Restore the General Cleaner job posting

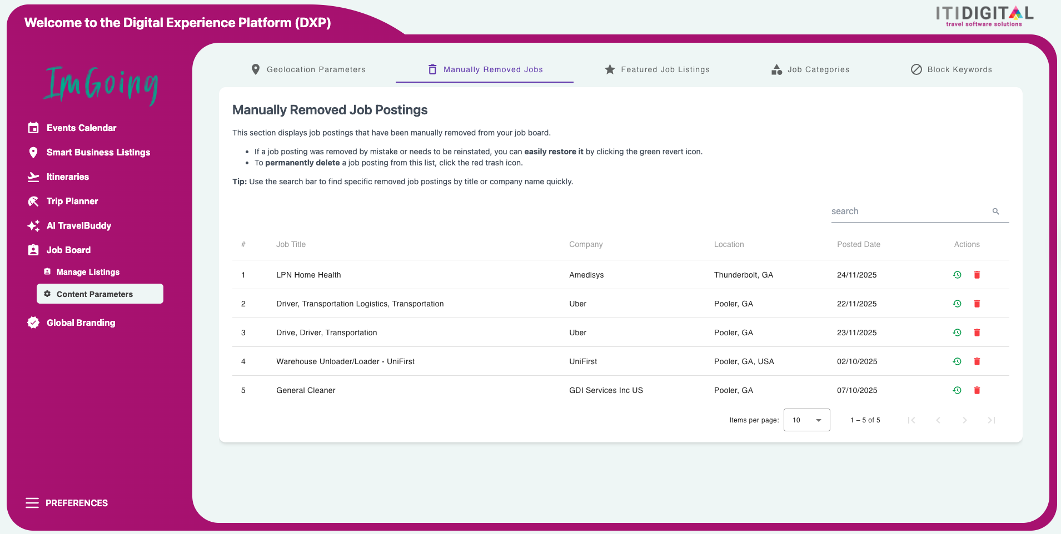pyautogui.click(x=957, y=390)
